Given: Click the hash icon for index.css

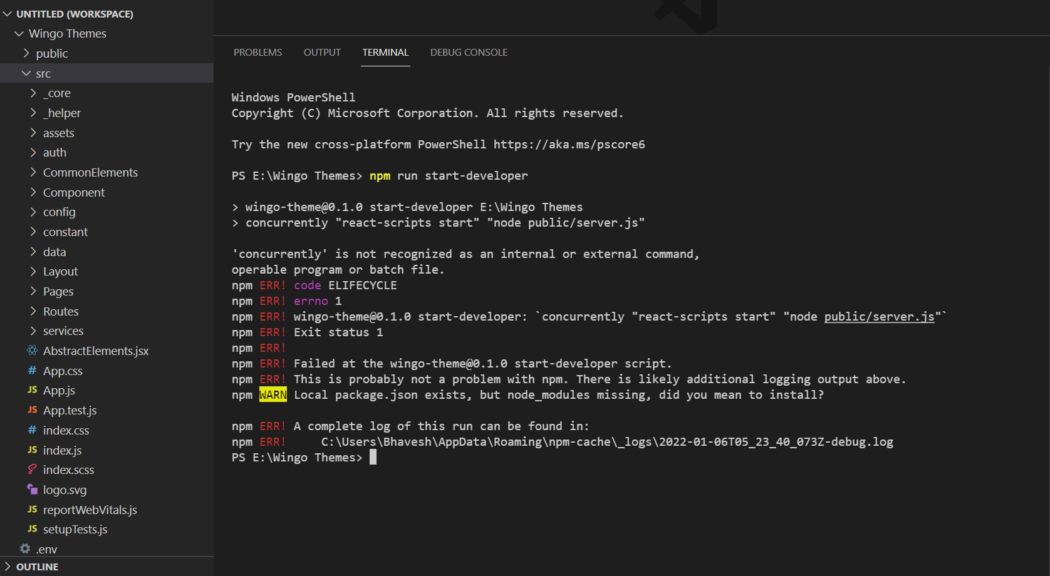Looking at the screenshot, I should [33, 430].
